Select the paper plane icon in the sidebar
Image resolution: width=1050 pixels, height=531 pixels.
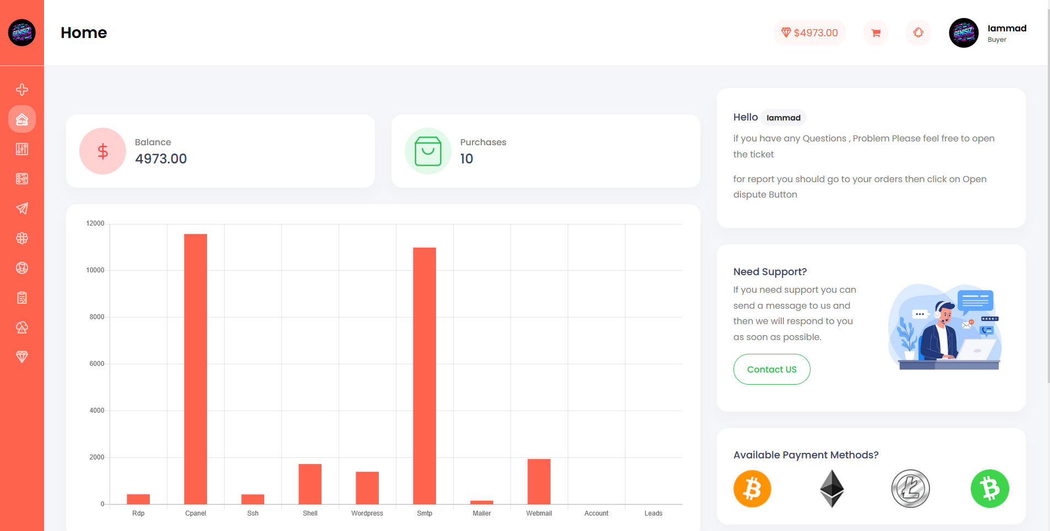coord(22,209)
